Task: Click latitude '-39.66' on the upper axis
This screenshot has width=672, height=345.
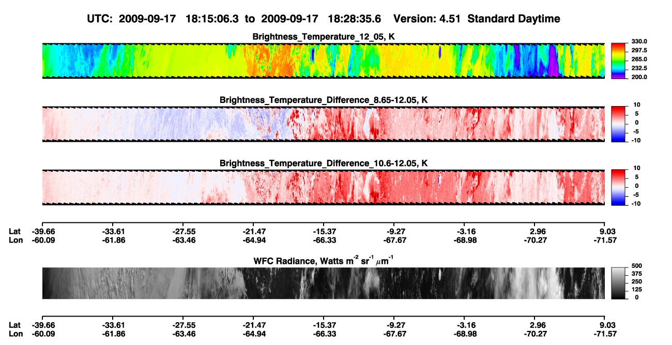Action: coord(43,231)
